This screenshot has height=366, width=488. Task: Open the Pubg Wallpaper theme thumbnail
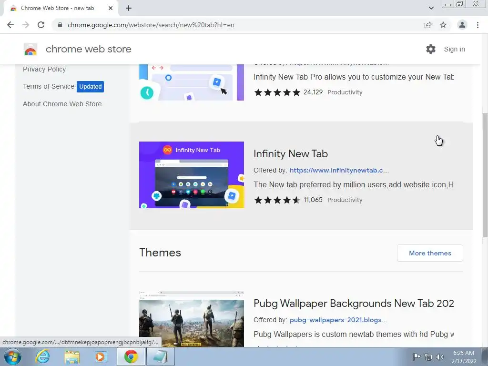(x=192, y=319)
